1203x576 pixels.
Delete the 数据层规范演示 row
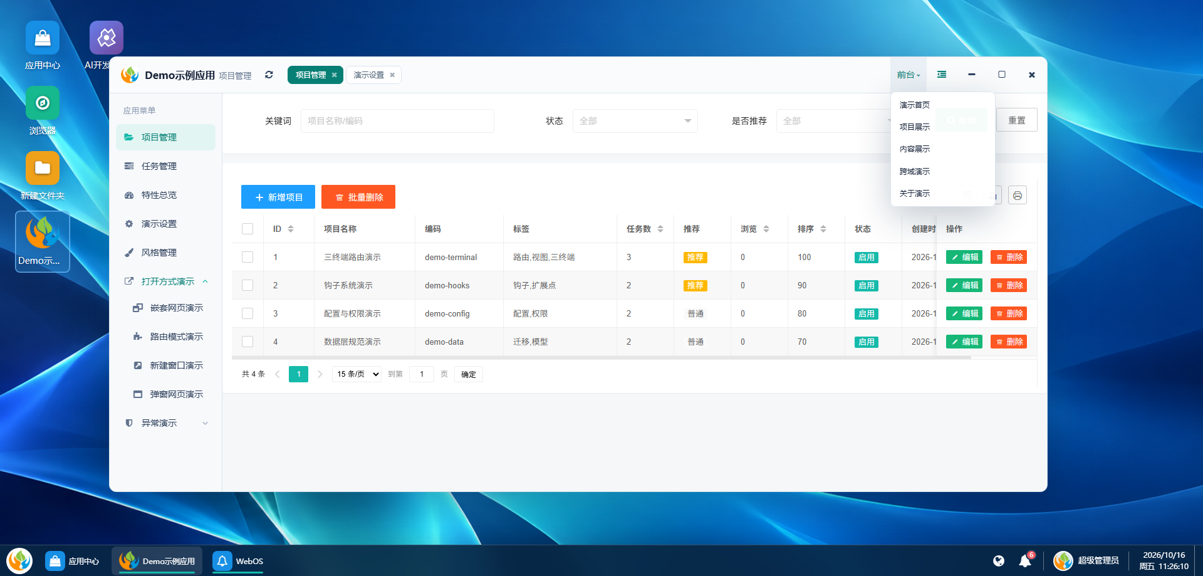pyautogui.click(x=1009, y=342)
